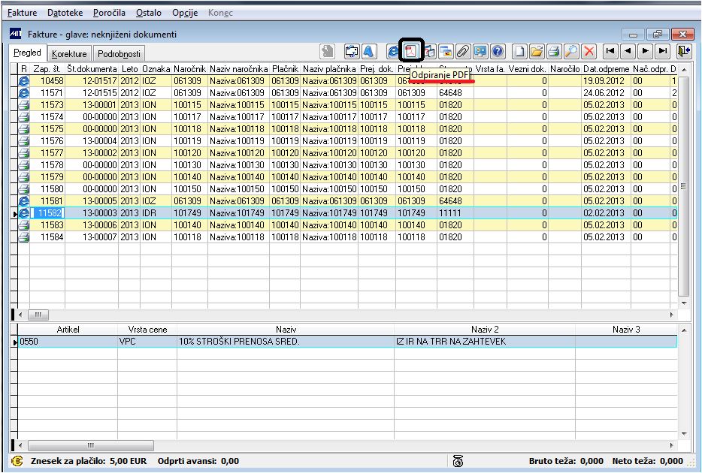Viewport: 702px width, 473px height.
Task: Click the Naziv naročnika column header
Action: (238, 69)
